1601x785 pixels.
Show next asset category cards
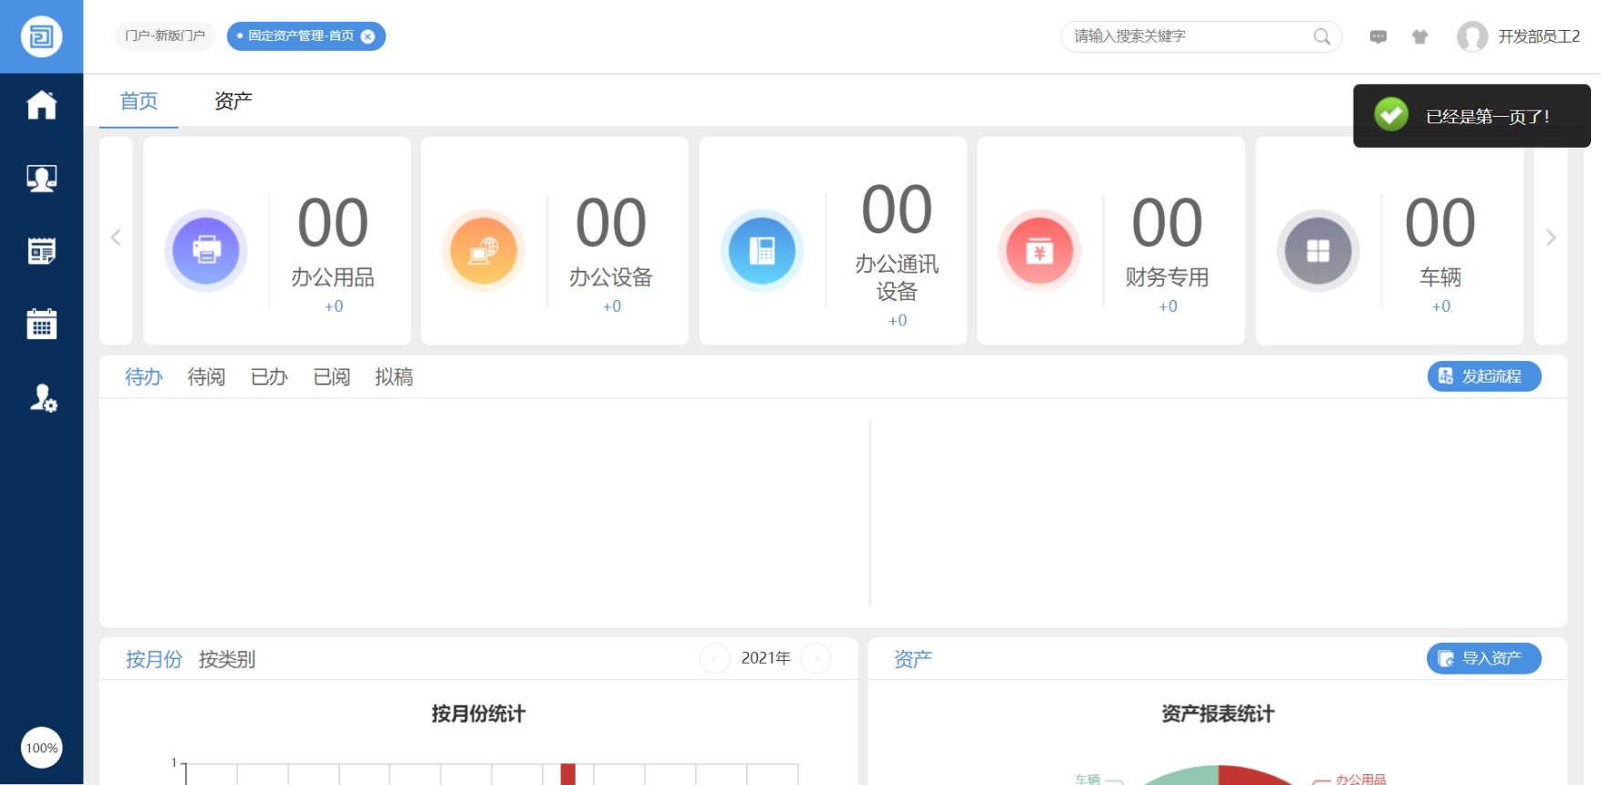1550,238
